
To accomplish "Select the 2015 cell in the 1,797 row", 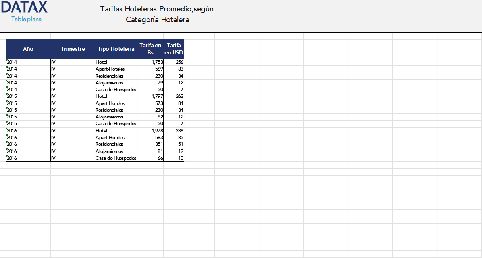I will click(x=28, y=96).
